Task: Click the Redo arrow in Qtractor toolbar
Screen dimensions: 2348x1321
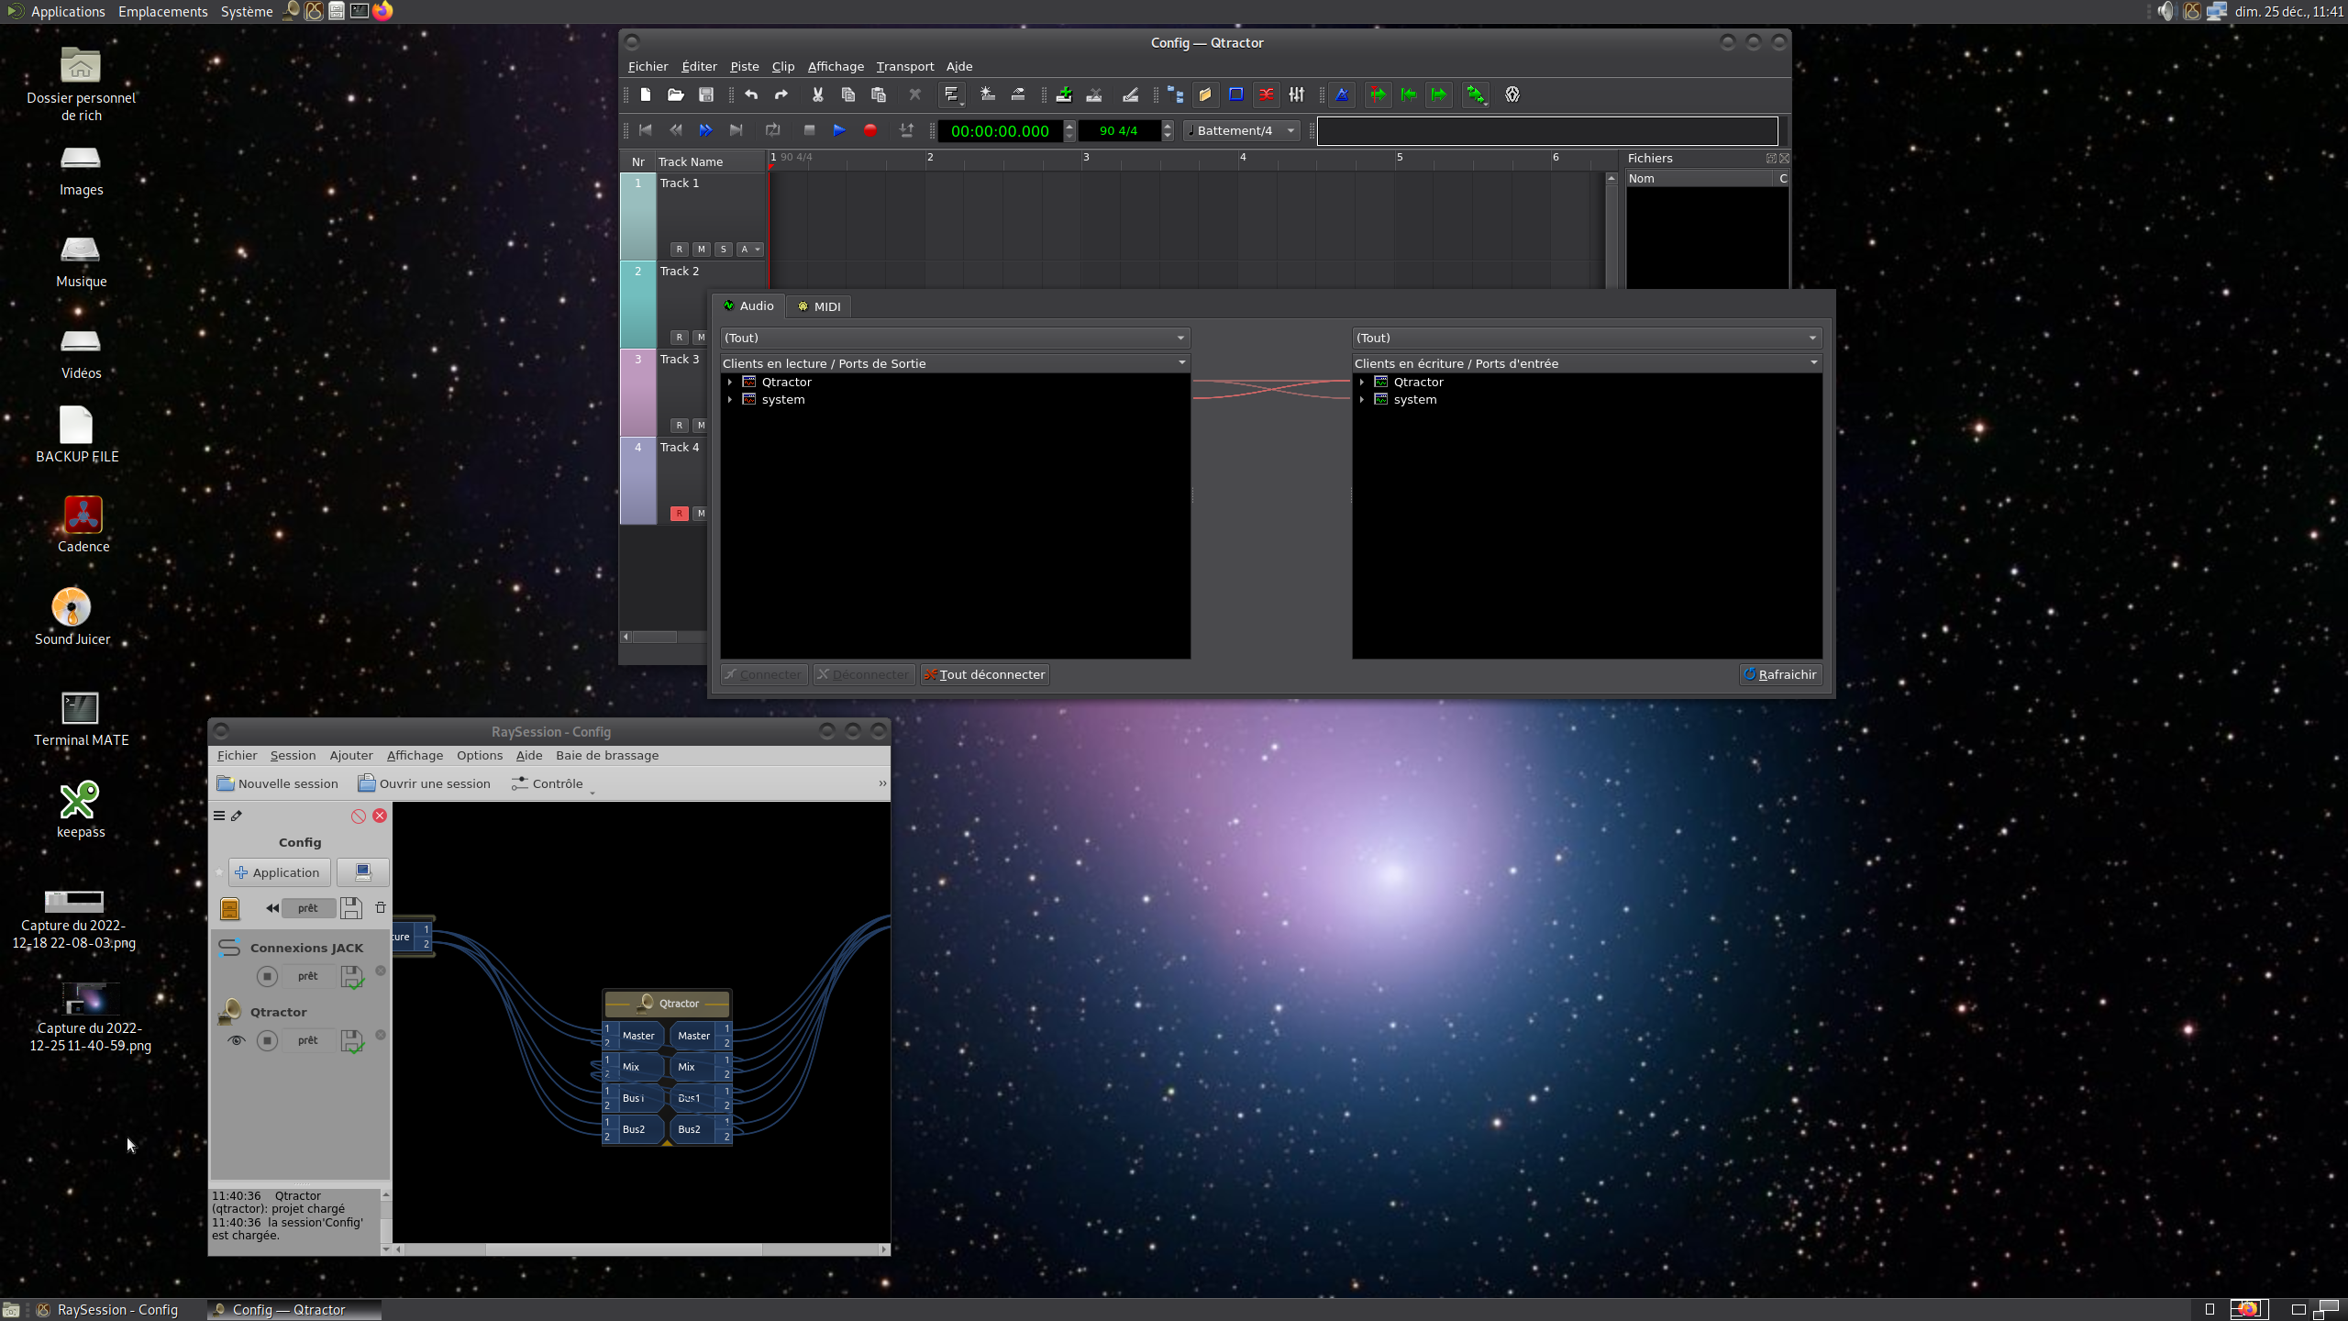Action: click(781, 94)
